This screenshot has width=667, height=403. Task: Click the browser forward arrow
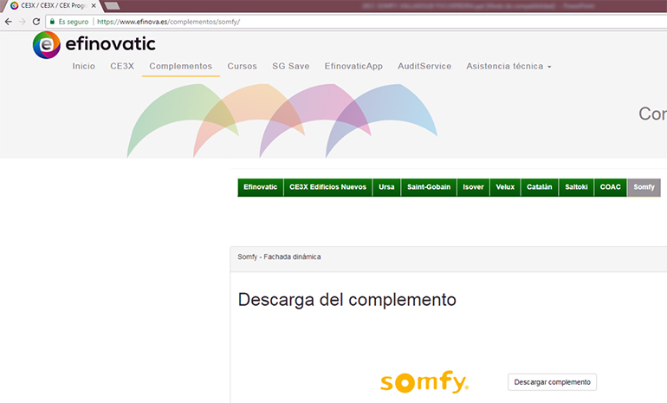[x=23, y=22]
